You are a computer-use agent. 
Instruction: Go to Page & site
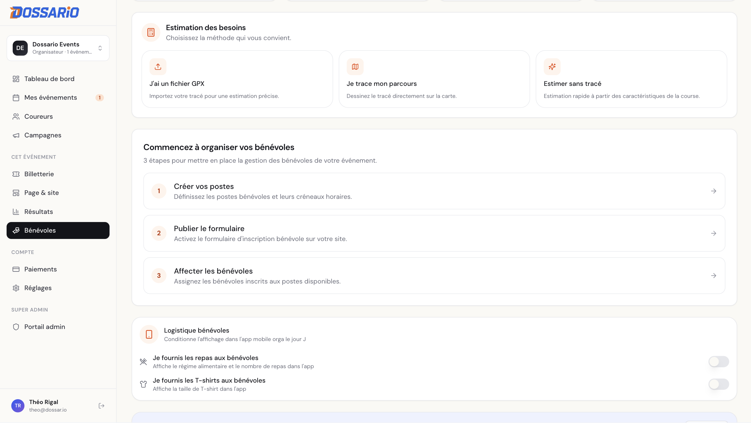pyautogui.click(x=58, y=193)
